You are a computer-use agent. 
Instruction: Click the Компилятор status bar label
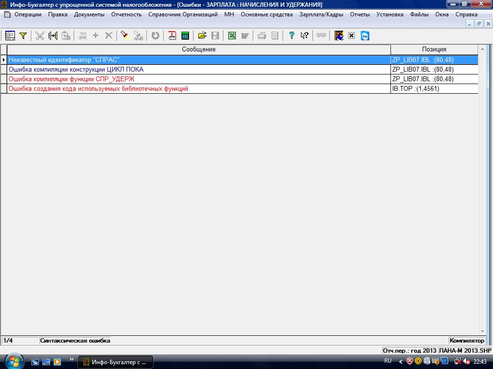(x=467, y=341)
